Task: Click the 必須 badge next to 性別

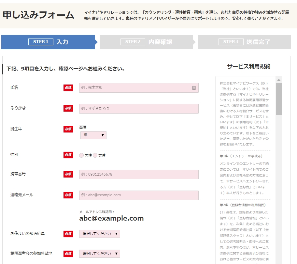Action: 68,155
